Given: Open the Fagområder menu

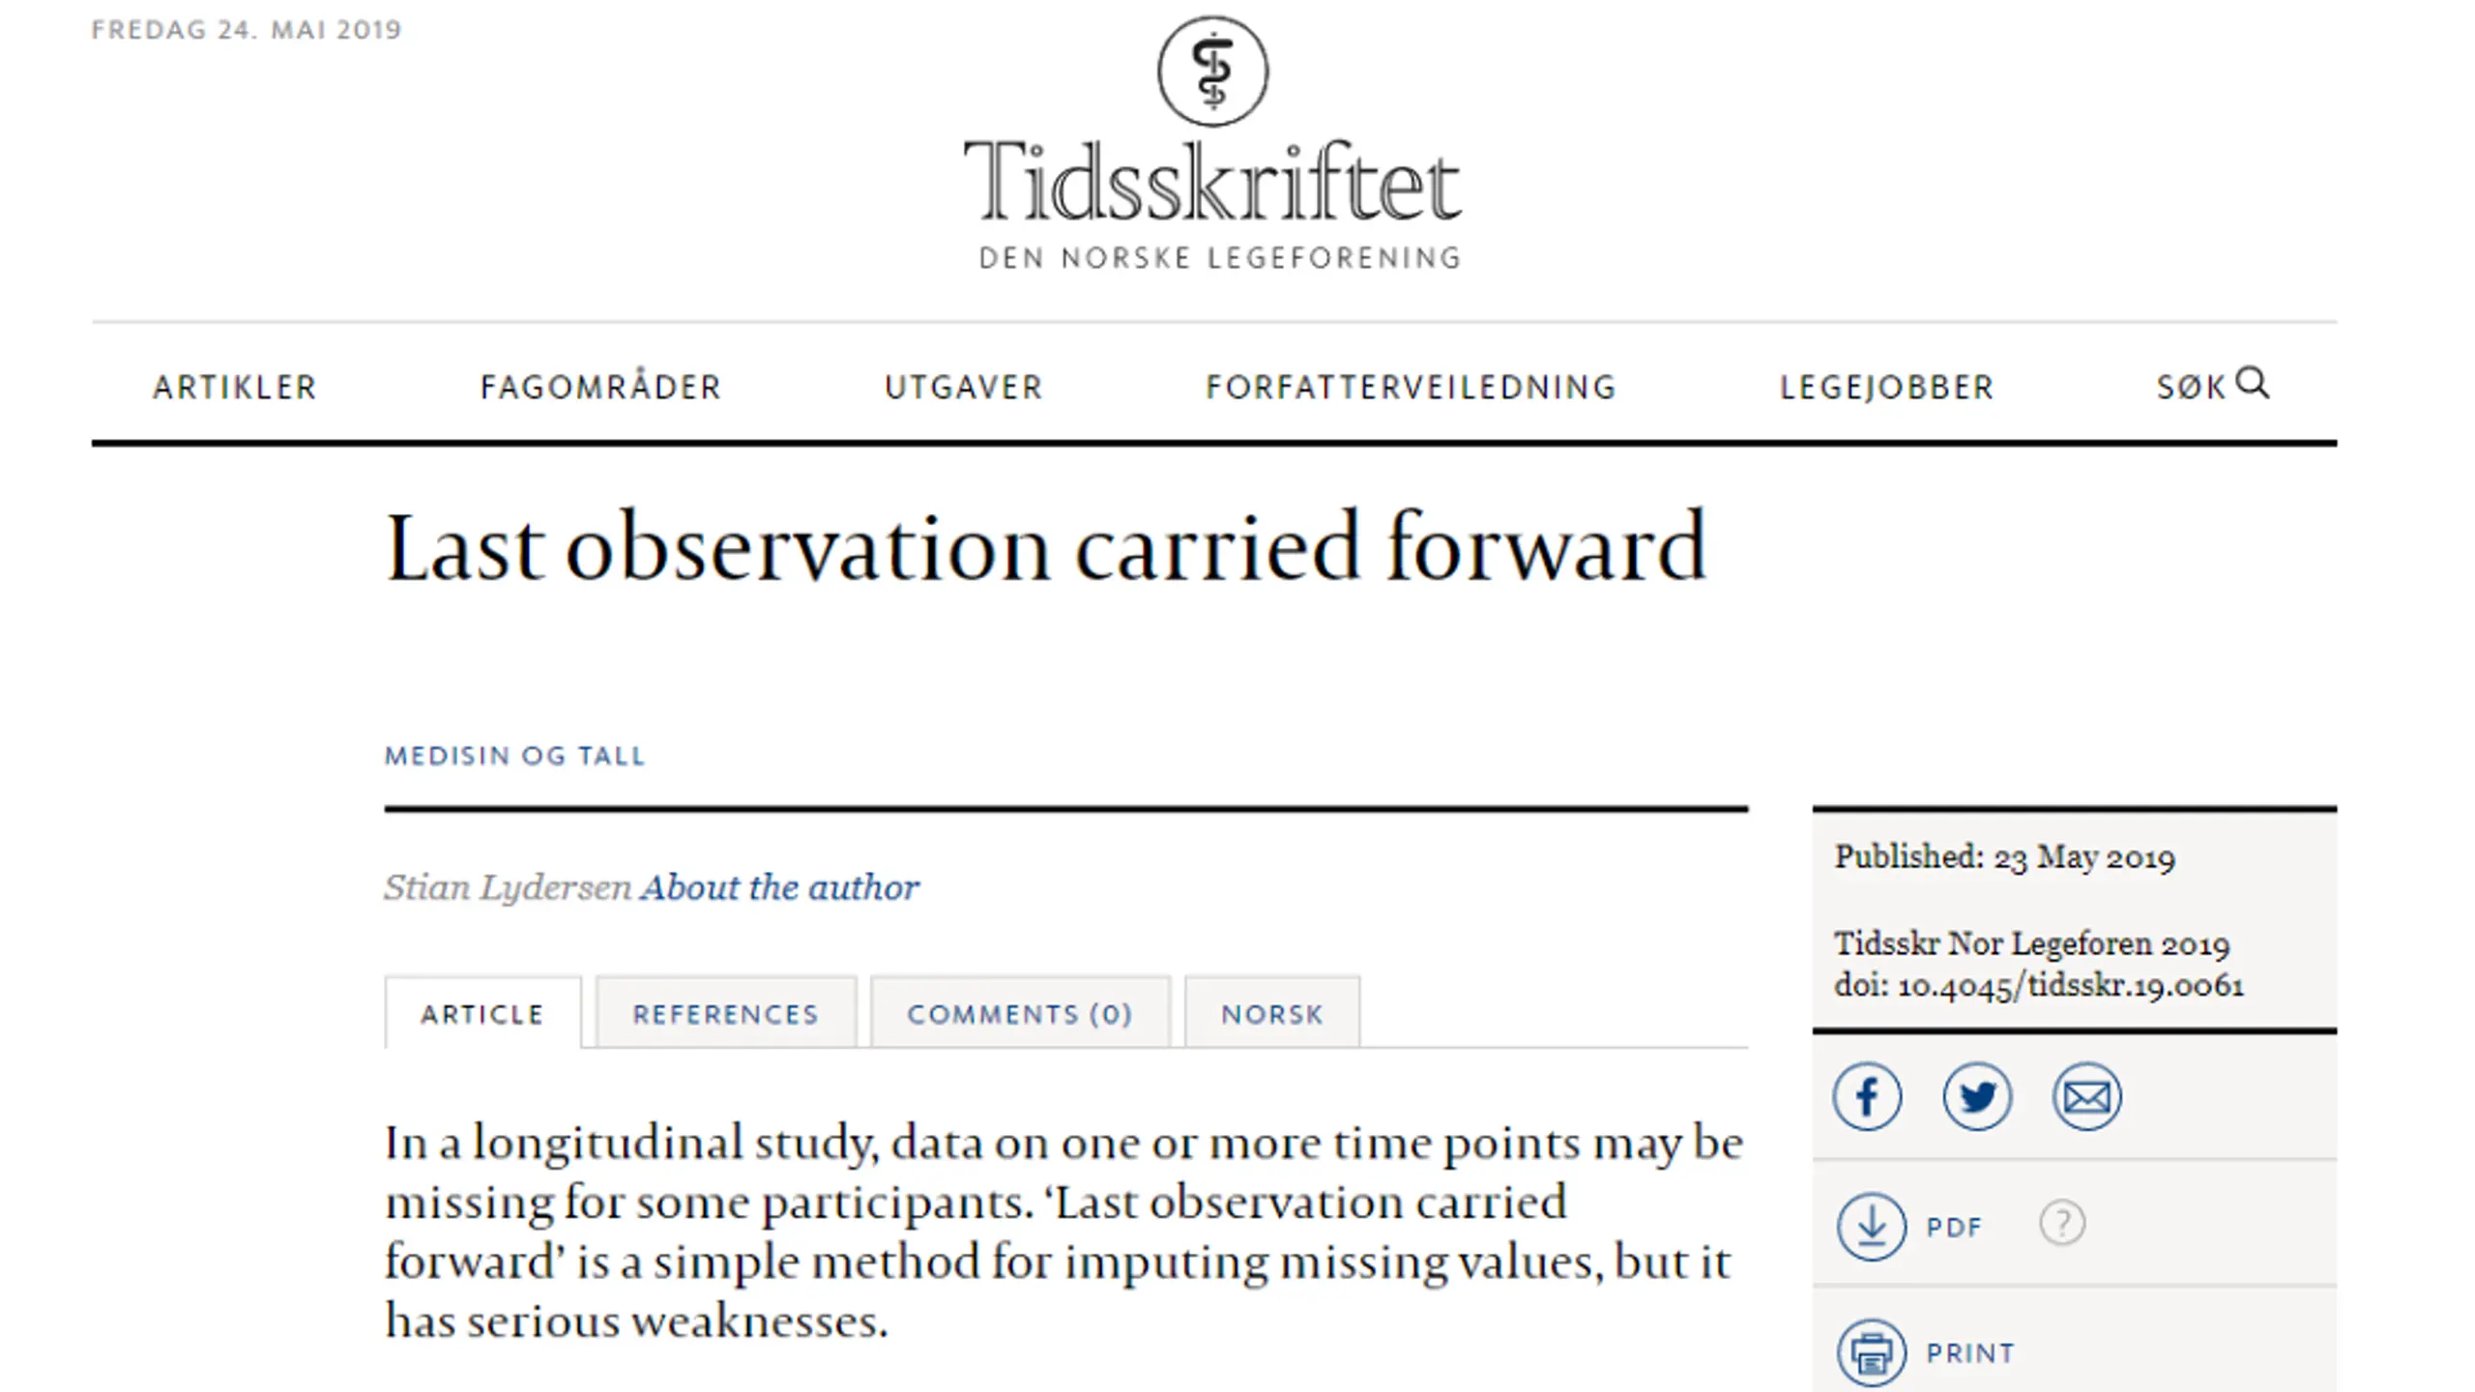Looking at the screenshot, I should [x=600, y=387].
